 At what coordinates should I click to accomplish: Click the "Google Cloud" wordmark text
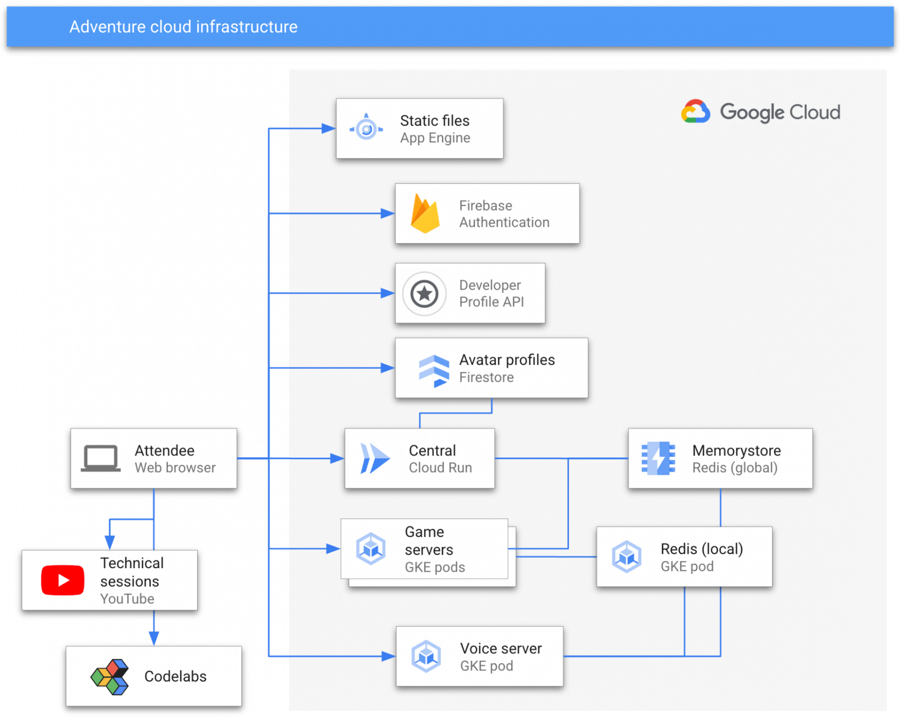[x=780, y=112]
